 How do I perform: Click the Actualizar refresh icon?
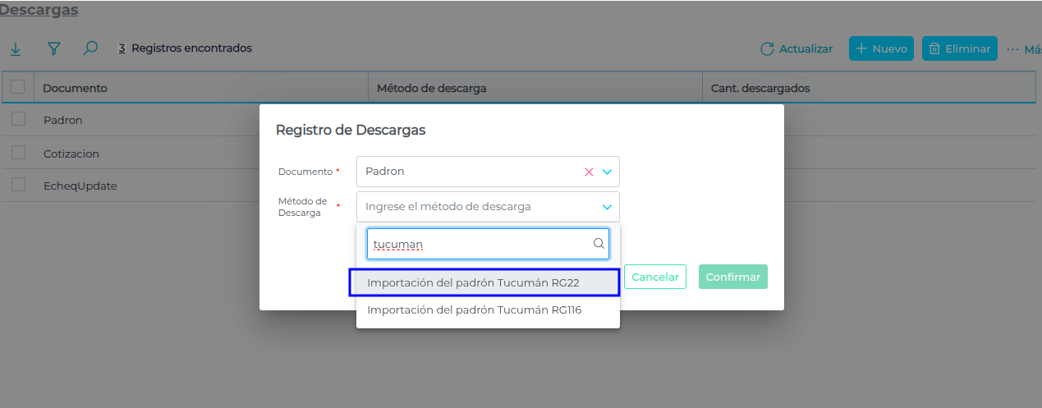(767, 49)
